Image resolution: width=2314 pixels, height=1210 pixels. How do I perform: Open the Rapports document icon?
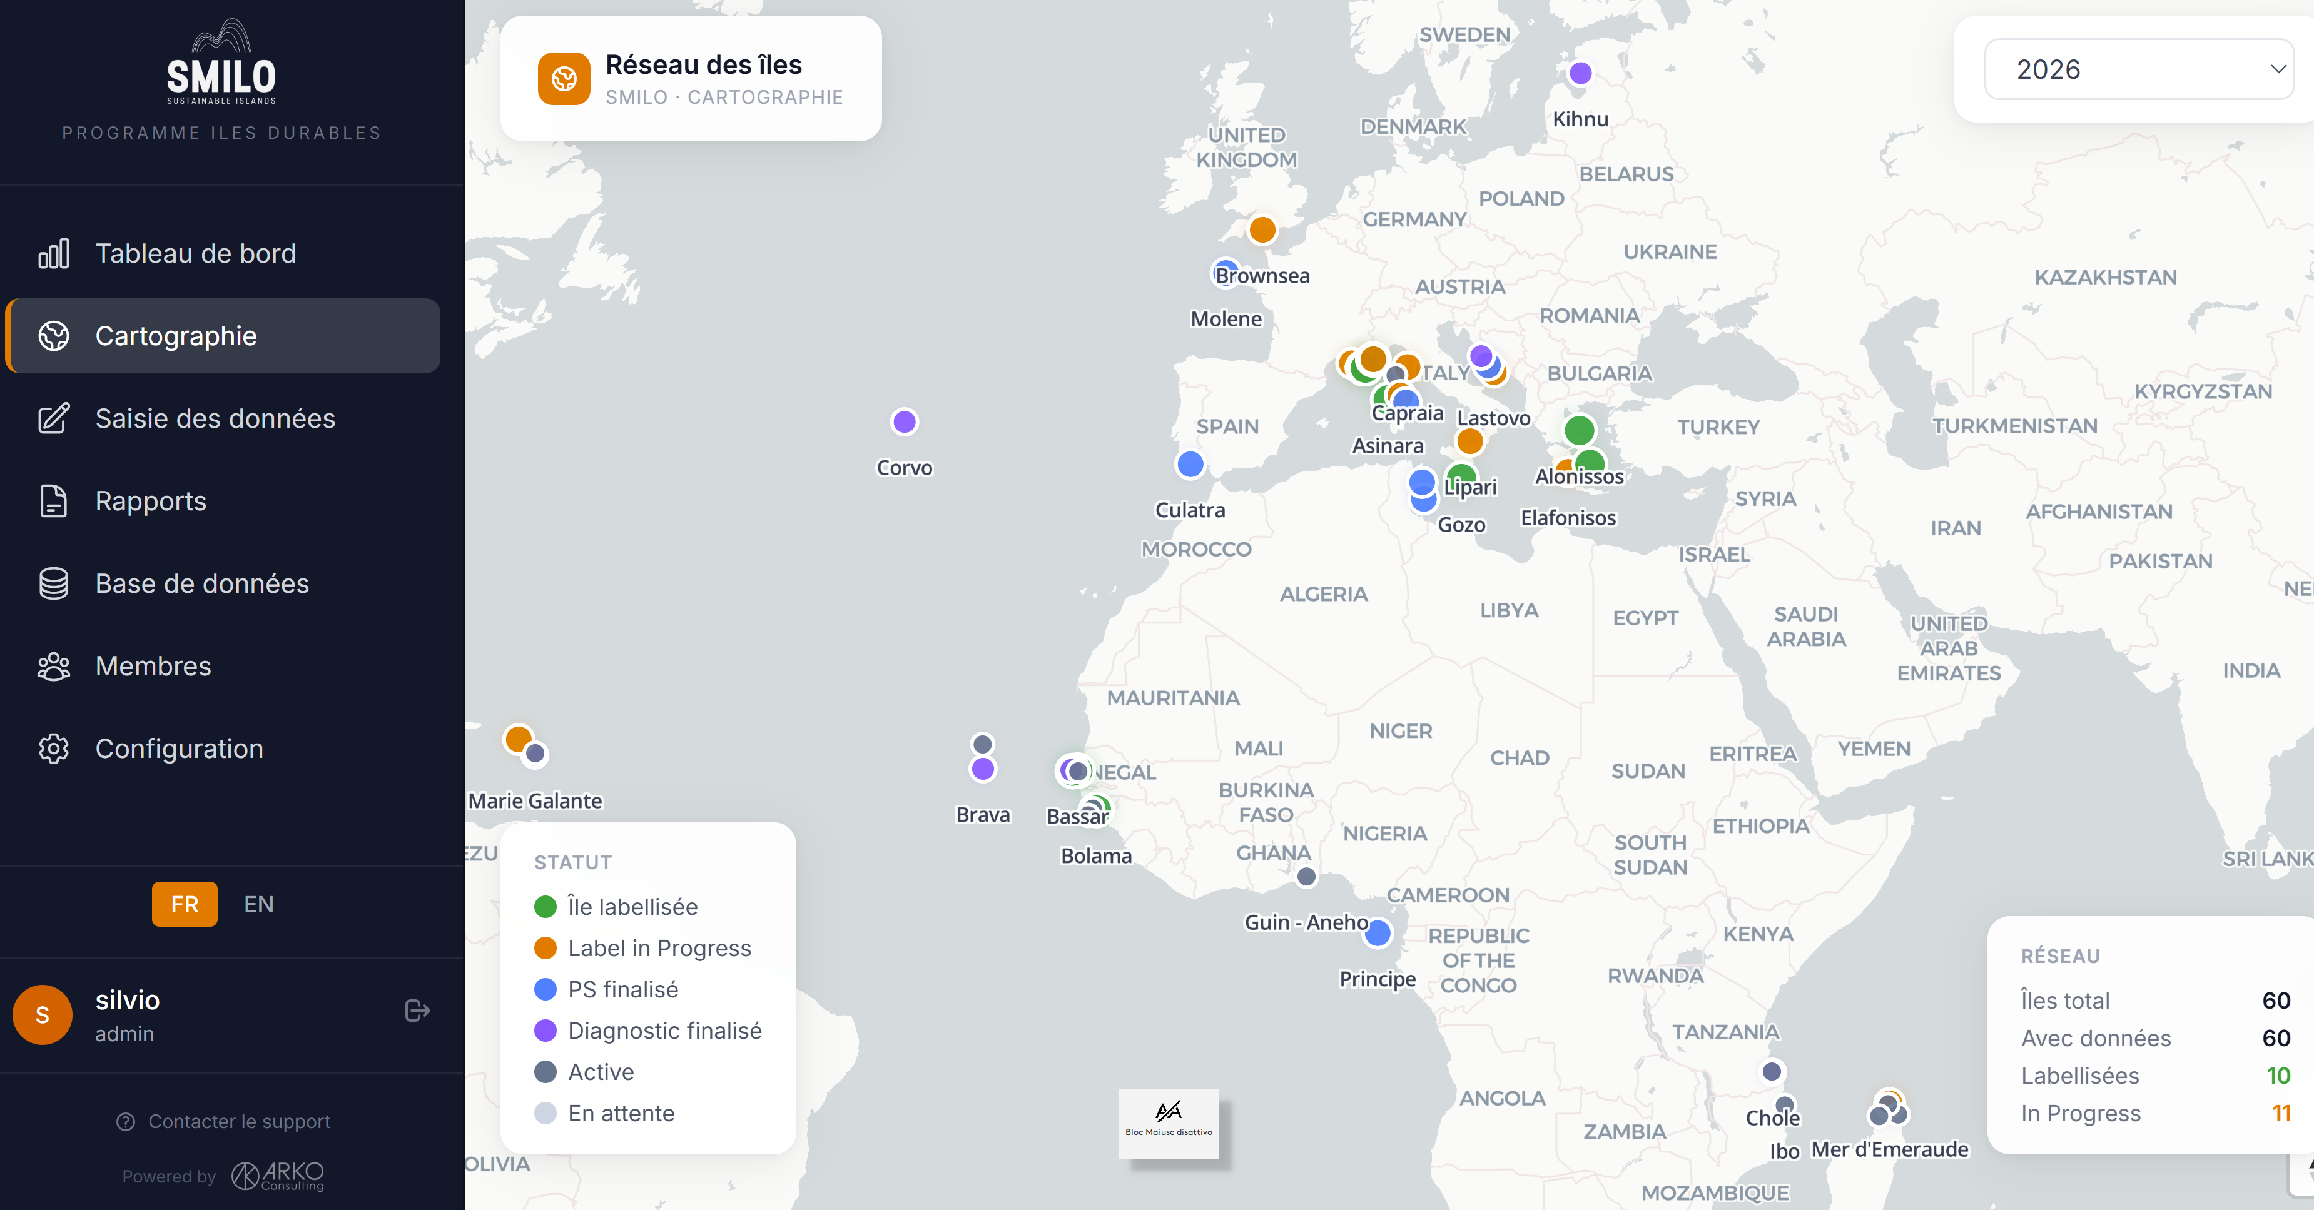pyautogui.click(x=53, y=501)
